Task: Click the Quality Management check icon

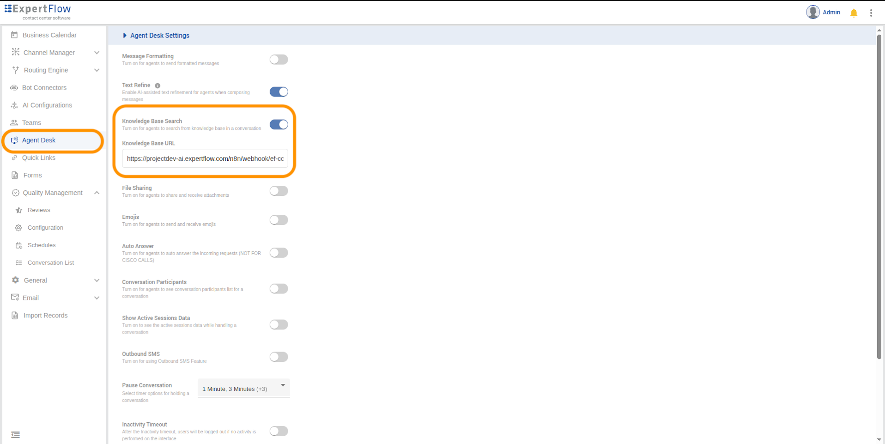Action: coord(15,193)
